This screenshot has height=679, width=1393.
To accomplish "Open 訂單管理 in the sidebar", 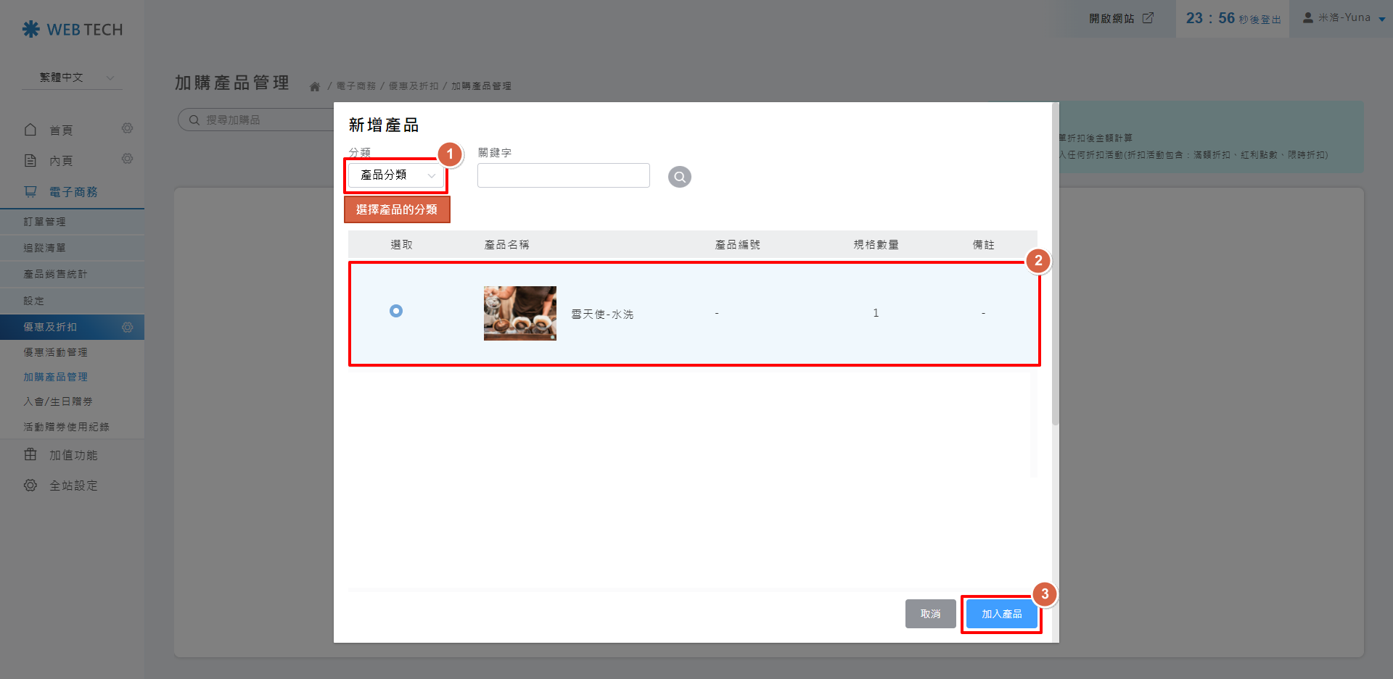I will tap(45, 222).
